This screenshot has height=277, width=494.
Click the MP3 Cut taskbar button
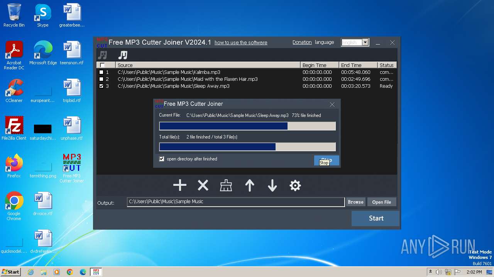click(96, 272)
